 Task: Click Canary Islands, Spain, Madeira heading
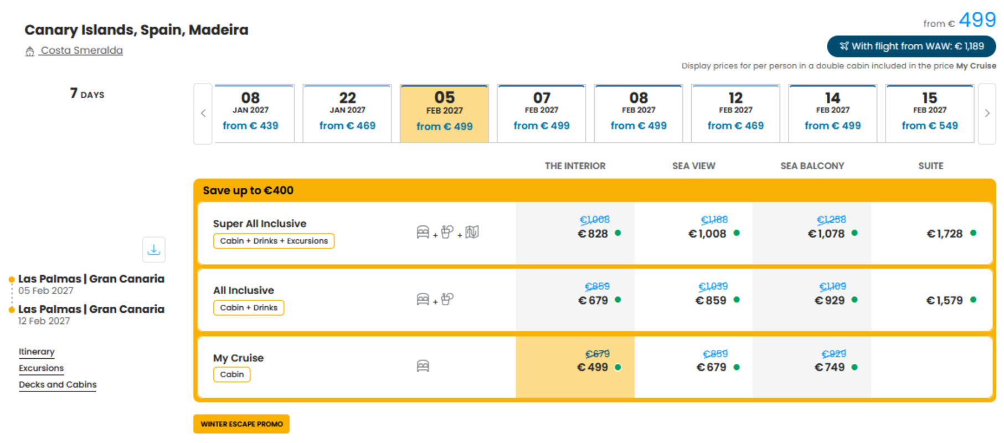click(x=136, y=30)
